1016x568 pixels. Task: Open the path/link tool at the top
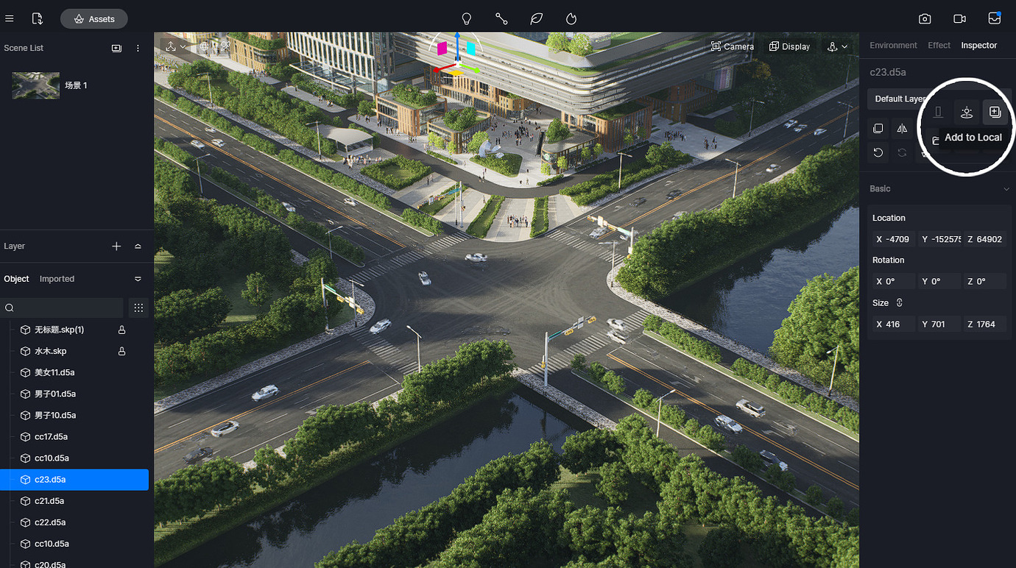pos(501,18)
